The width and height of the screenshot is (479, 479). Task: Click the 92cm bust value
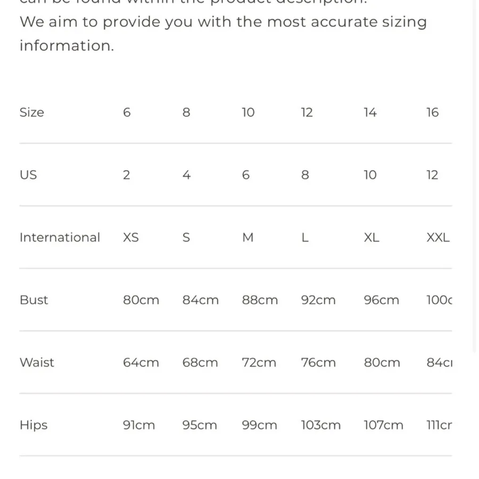tap(318, 300)
